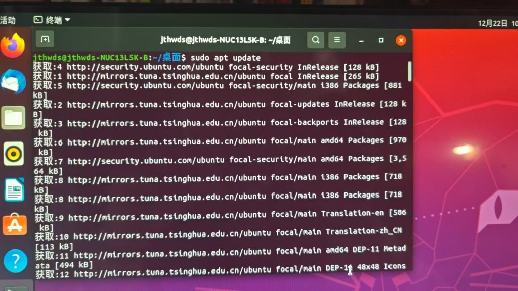Launch Thunderbird mail from the dock
Viewport: 518px width, 291px height.
click(x=13, y=82)
